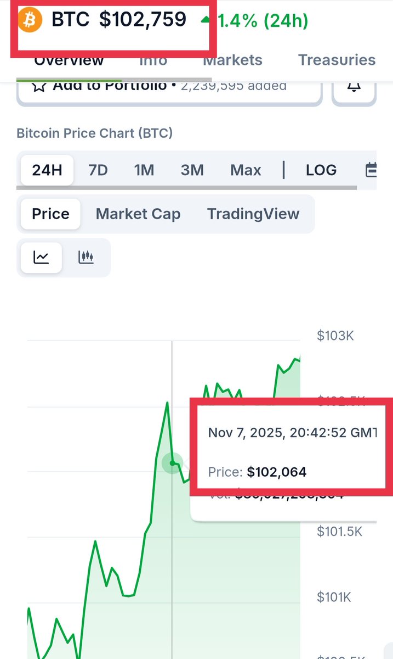Click the star icon to add to portfolio

38,86
